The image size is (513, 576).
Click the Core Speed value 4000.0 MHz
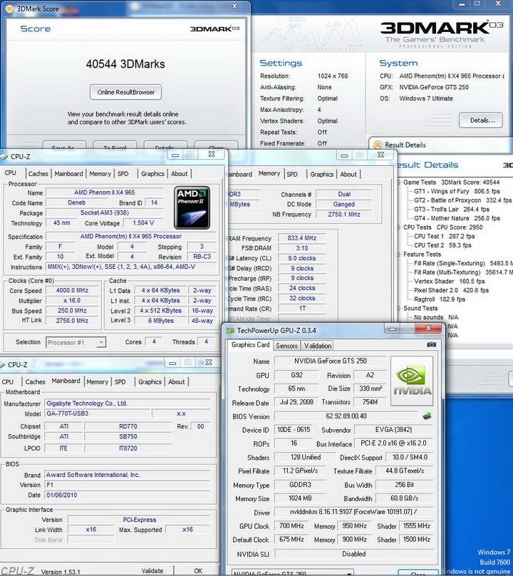(73, 290)
